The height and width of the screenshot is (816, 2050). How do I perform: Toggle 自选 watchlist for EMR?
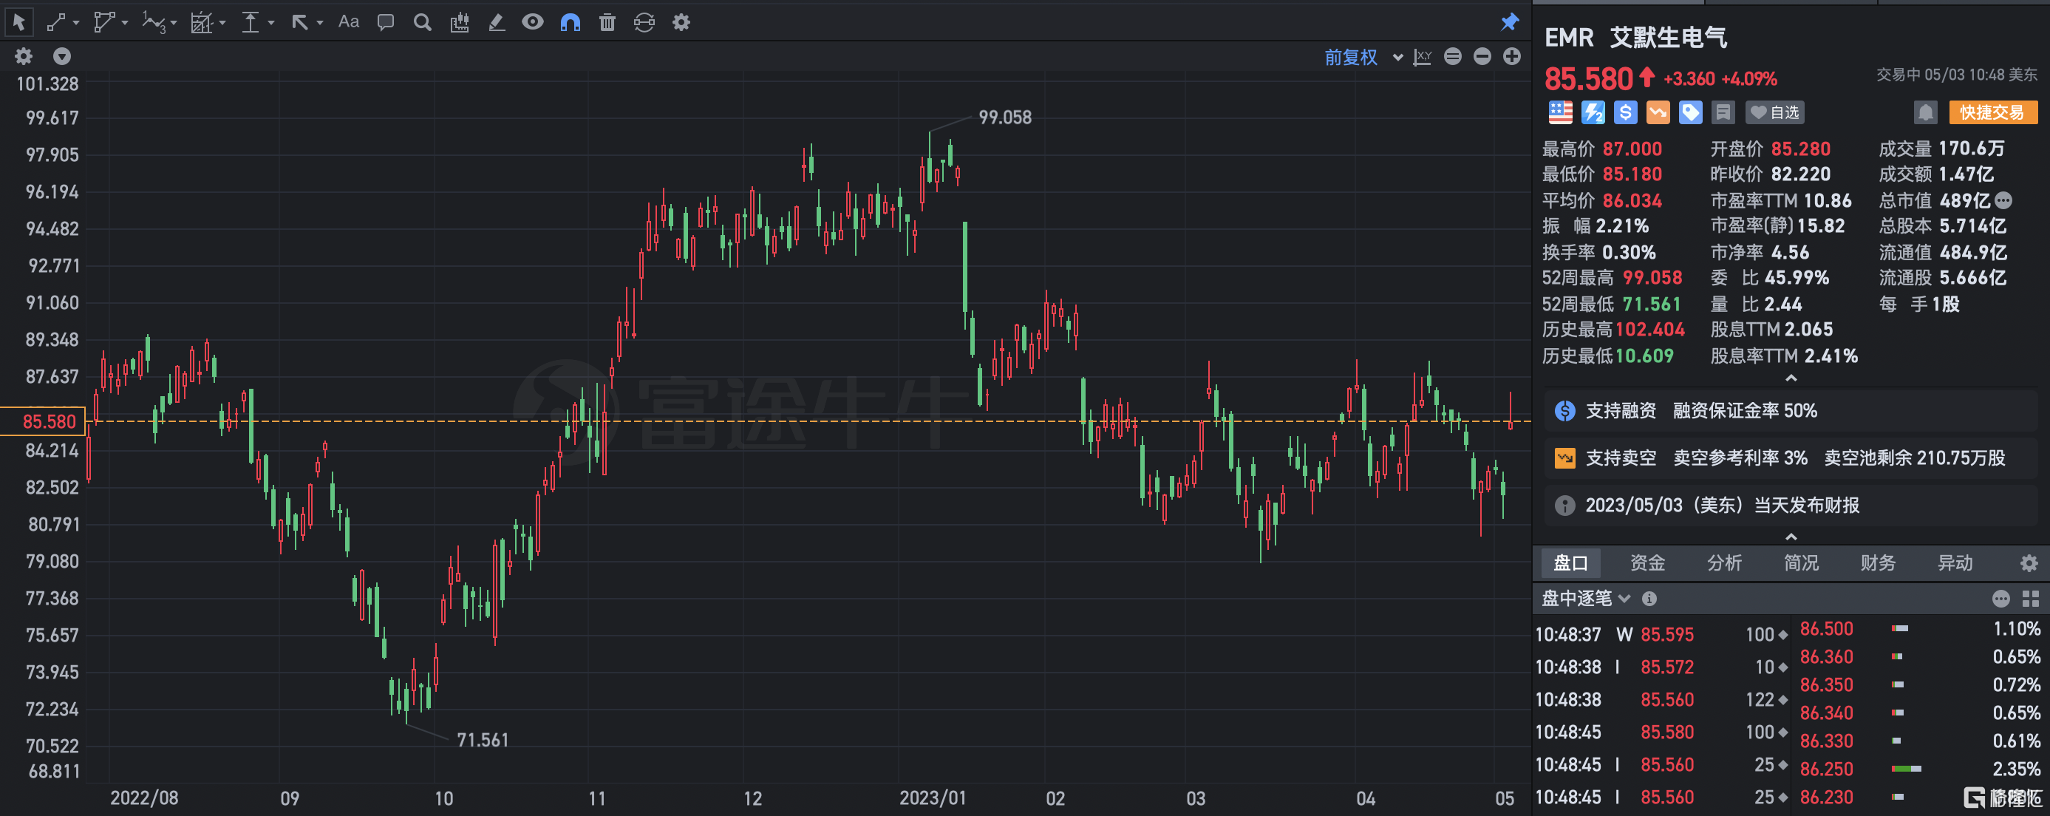coord(1774,112)
